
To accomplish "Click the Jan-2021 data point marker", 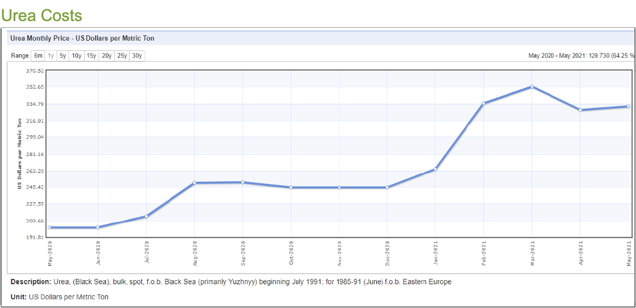I will pos(436,169).
